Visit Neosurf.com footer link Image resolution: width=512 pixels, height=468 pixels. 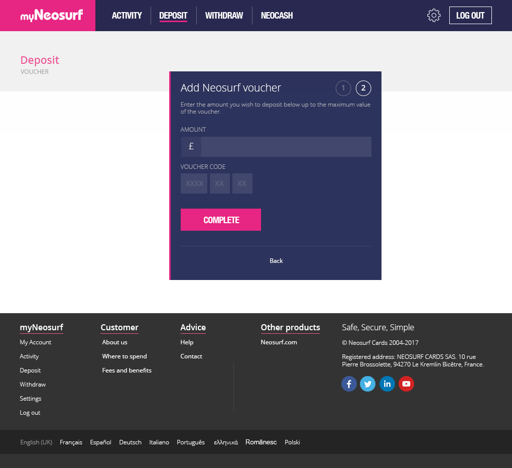tap(279, 342)
